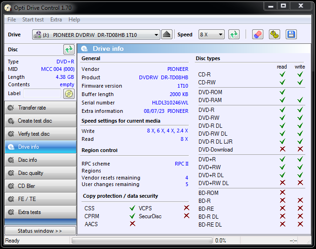Click the serial number HLDL310246WL
Screen dimensions: 316x249
pos(170,103)
